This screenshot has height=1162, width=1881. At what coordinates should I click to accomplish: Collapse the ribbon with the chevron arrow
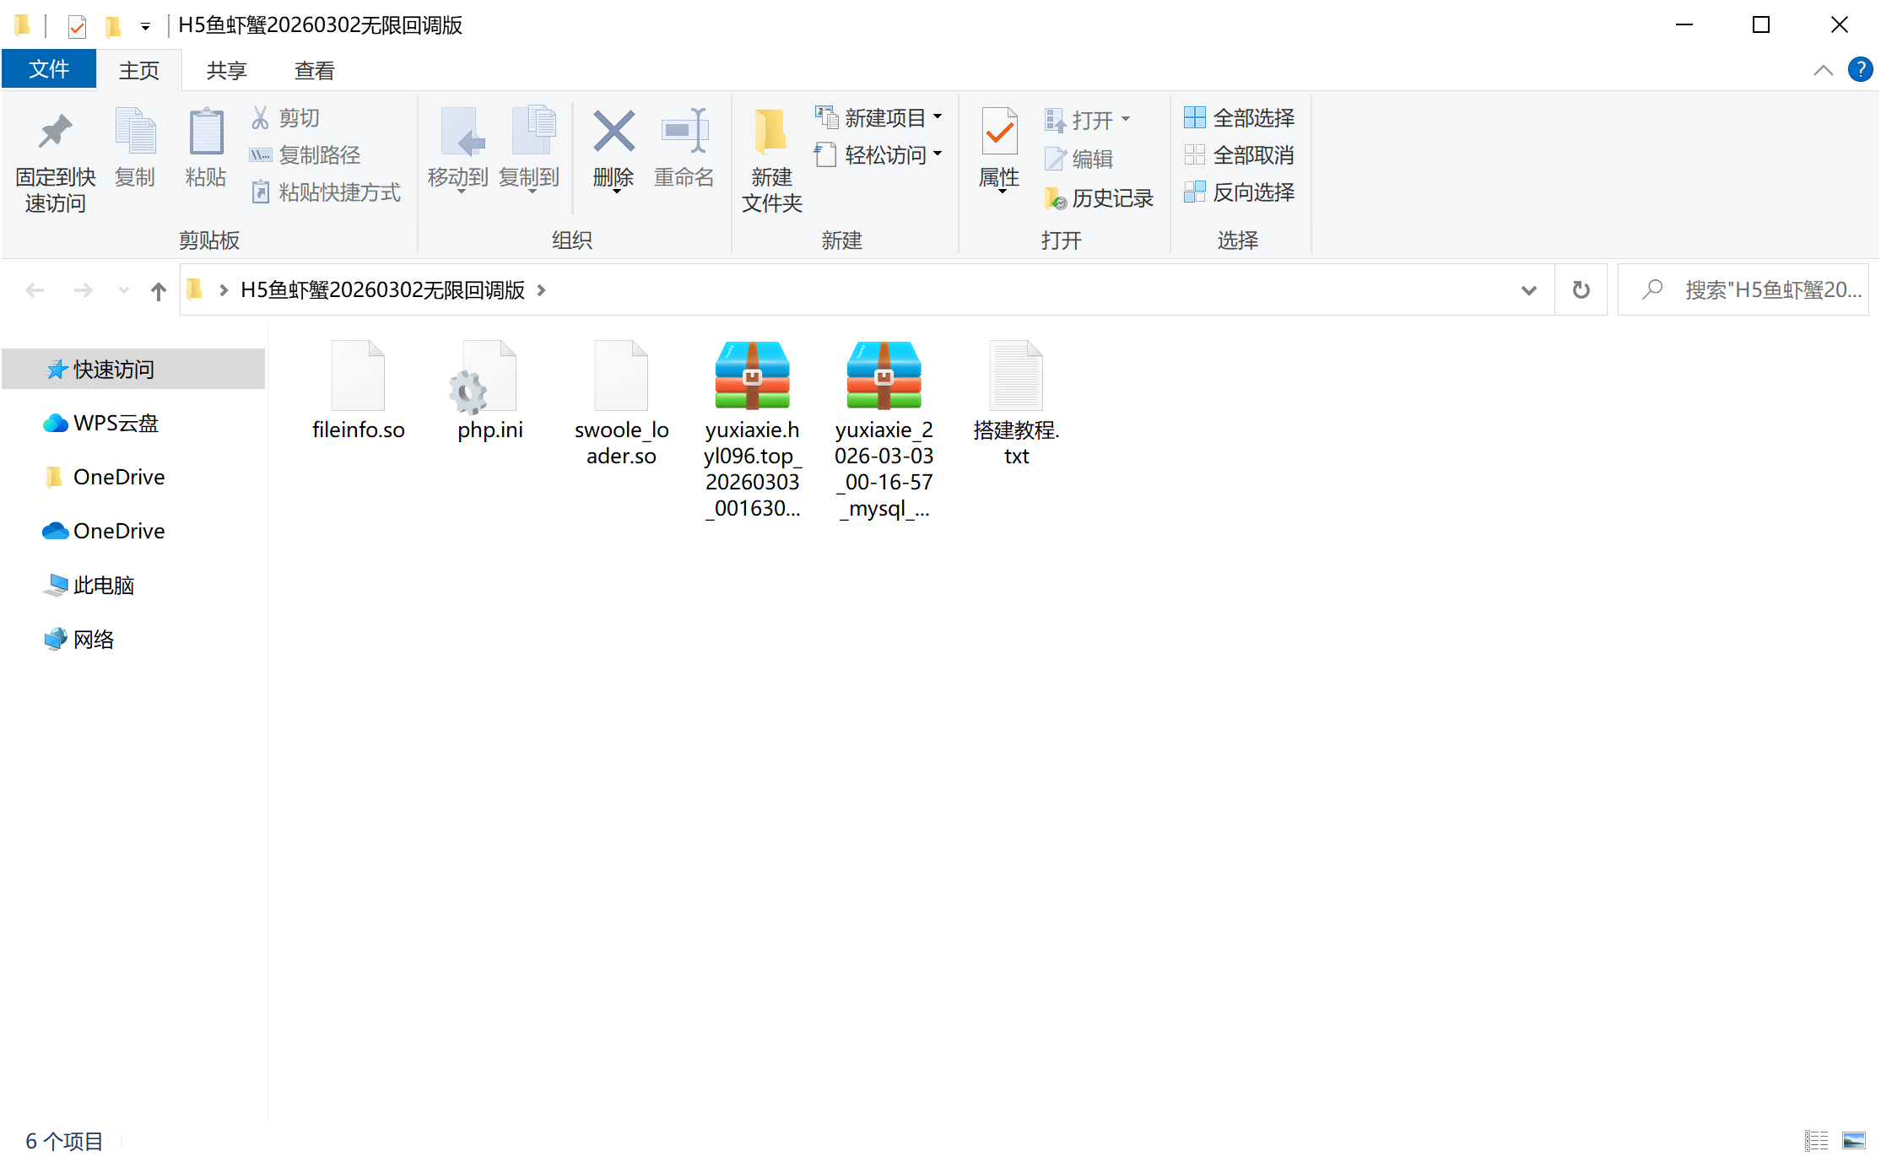(1823, 71)
